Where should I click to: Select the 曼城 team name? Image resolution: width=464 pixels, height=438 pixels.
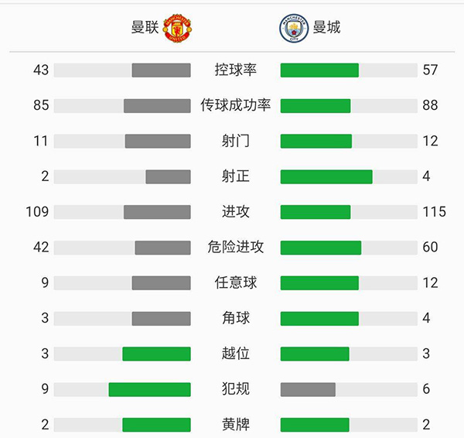click(x=326, y=28)
